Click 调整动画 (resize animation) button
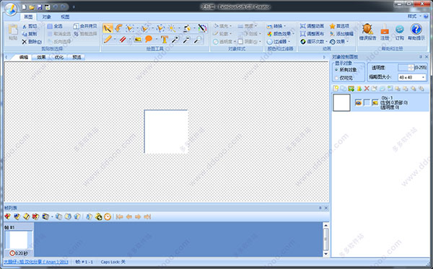Viewport: 433px width, 269px height. [312, 26]
